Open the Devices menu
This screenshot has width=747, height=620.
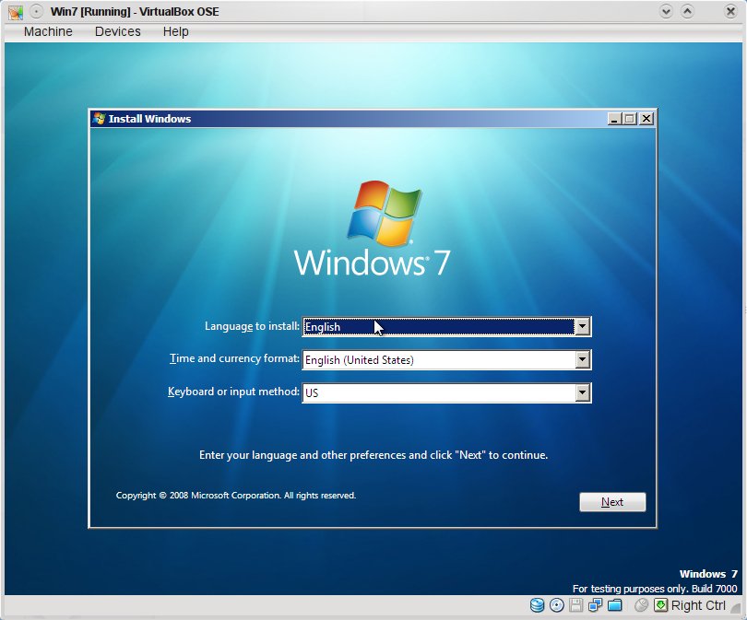pos(118,31)
